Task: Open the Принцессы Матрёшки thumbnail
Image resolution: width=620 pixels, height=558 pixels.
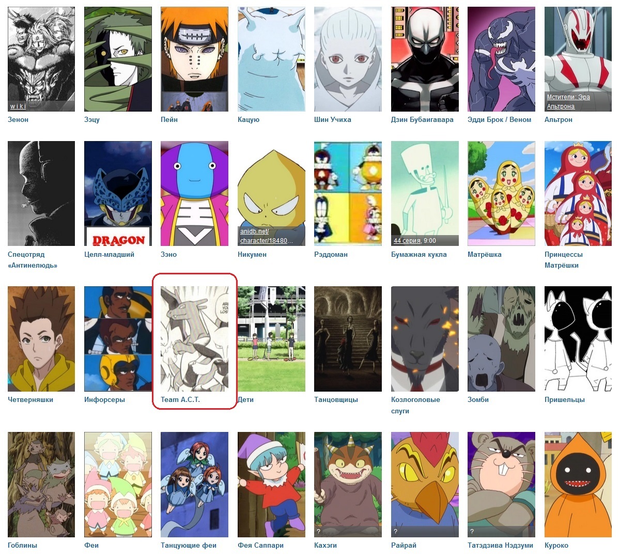Action: tap(578, 194)
